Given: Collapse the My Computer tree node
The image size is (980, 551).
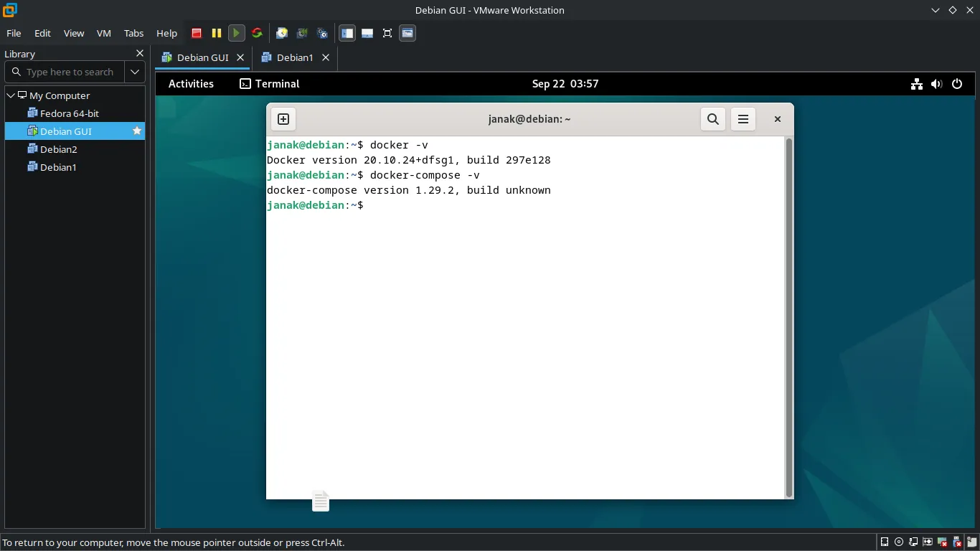Looking at the screenshot, I should click(11, 95).
